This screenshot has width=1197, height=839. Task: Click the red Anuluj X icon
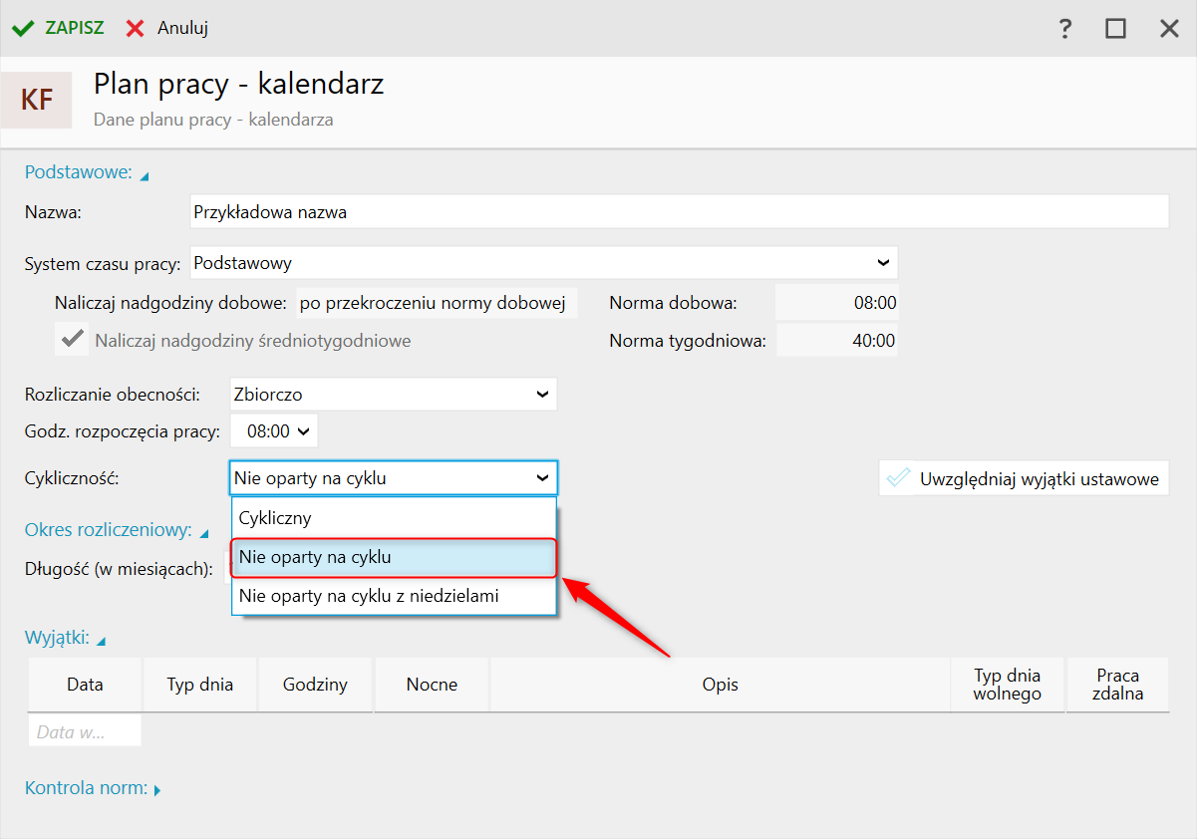pos(136,28)
